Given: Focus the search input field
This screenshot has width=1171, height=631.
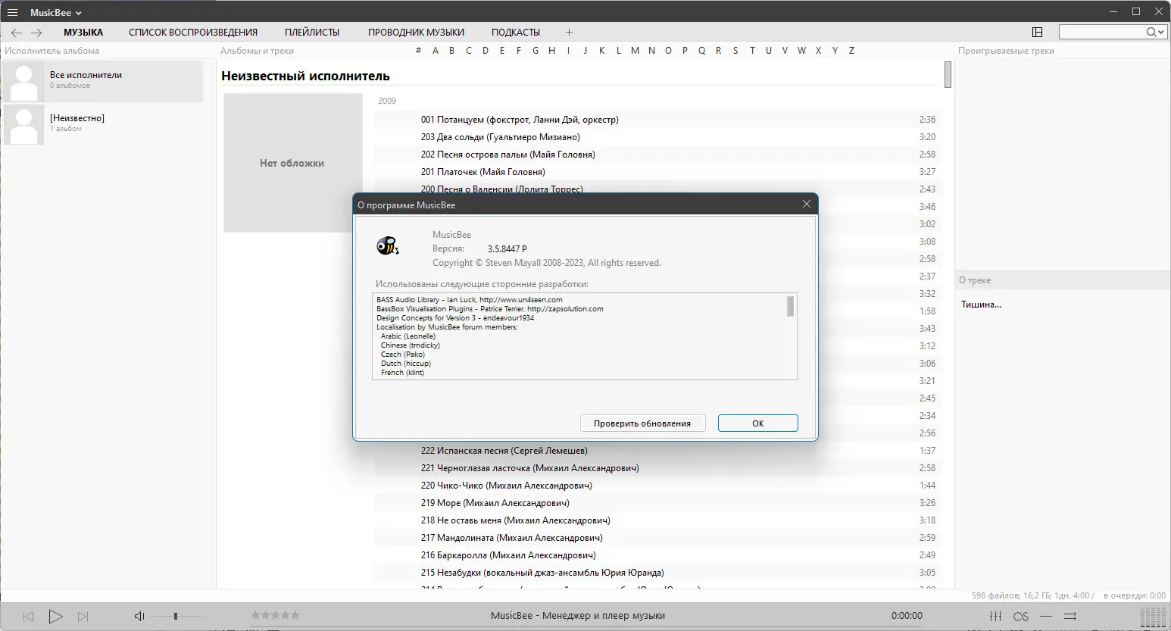Looking at the screenshot, I should (x=1102, y=32).
